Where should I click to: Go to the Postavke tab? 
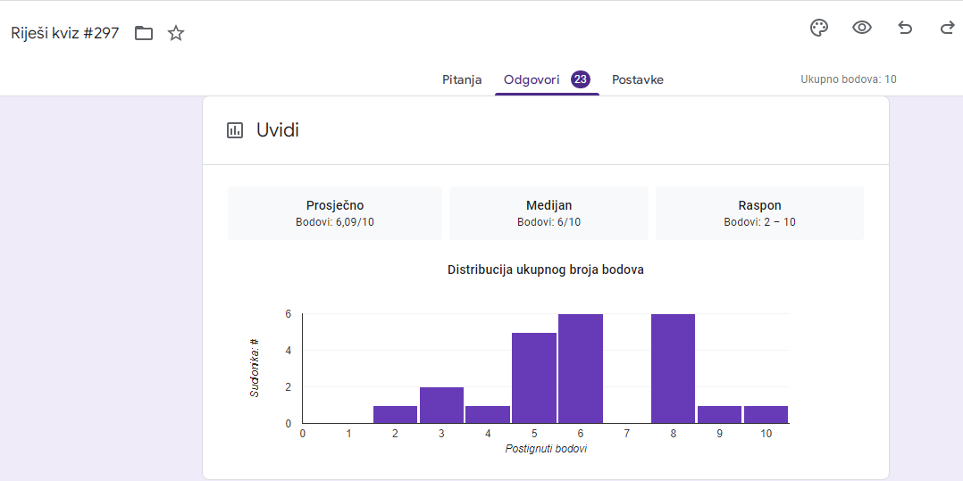(638, 79)
